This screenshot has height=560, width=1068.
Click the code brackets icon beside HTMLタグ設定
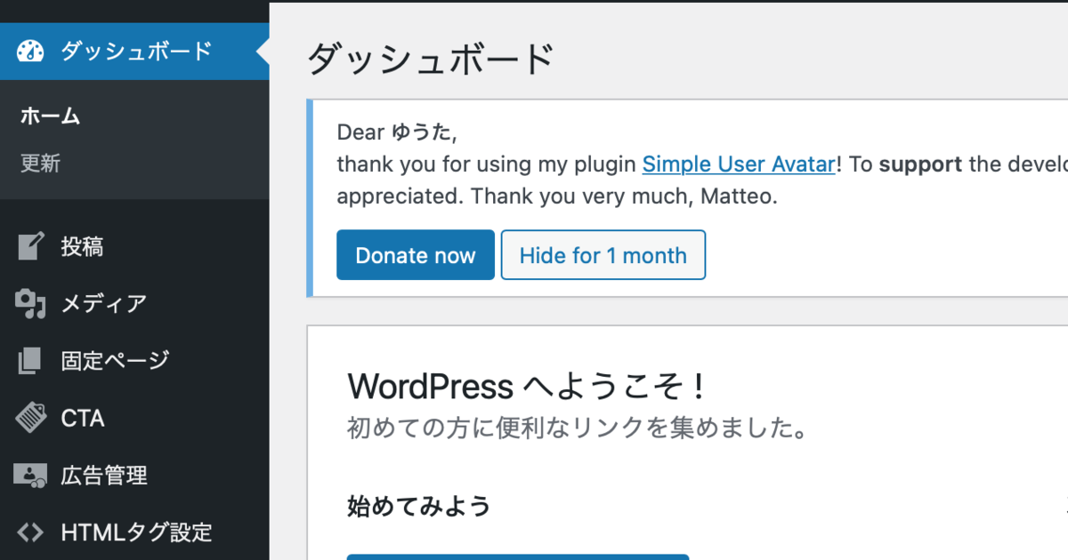point(30,532)
